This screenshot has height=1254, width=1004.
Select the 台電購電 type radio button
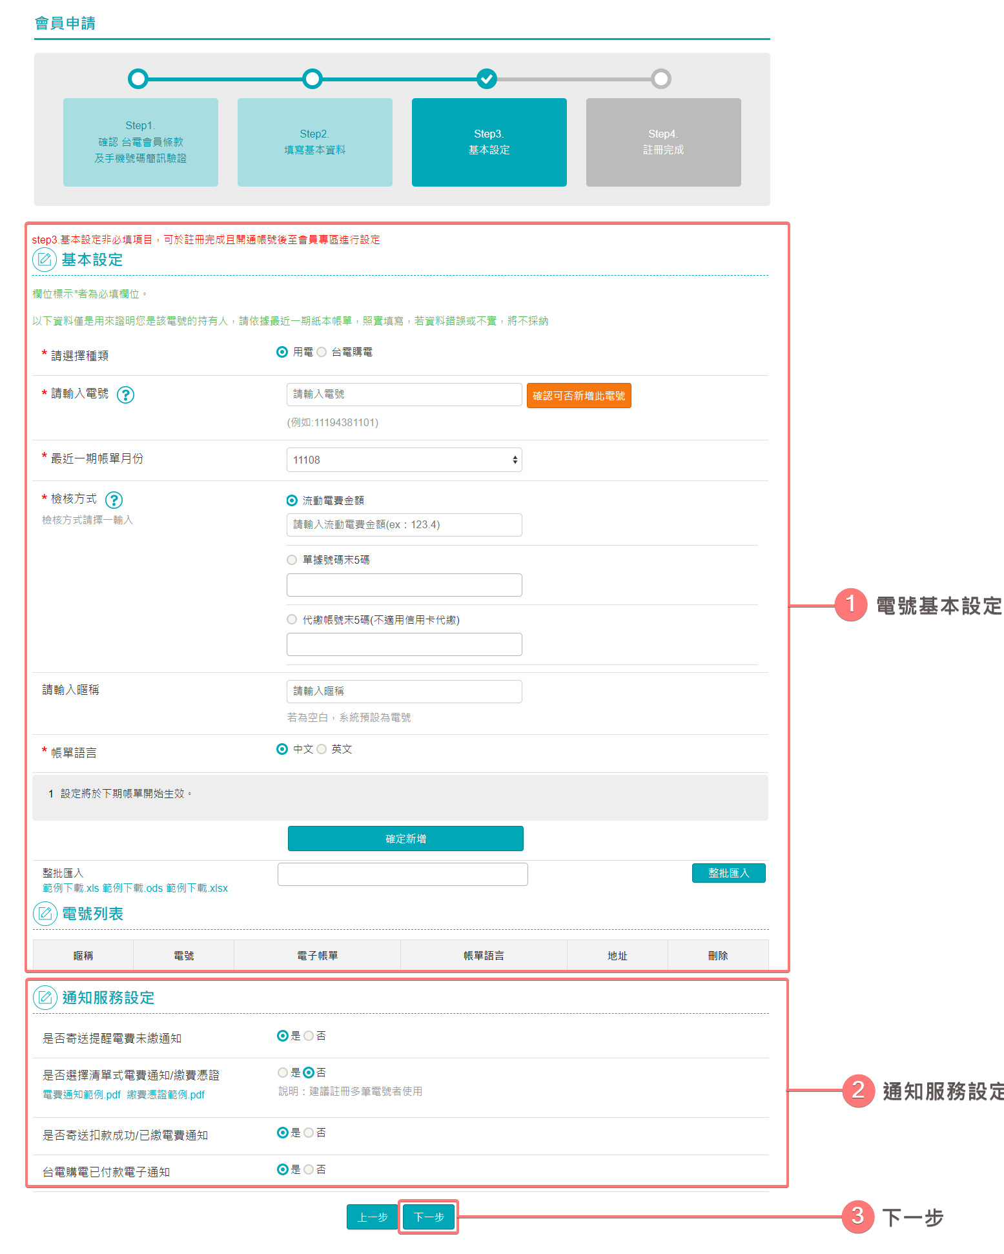(322, 352)
